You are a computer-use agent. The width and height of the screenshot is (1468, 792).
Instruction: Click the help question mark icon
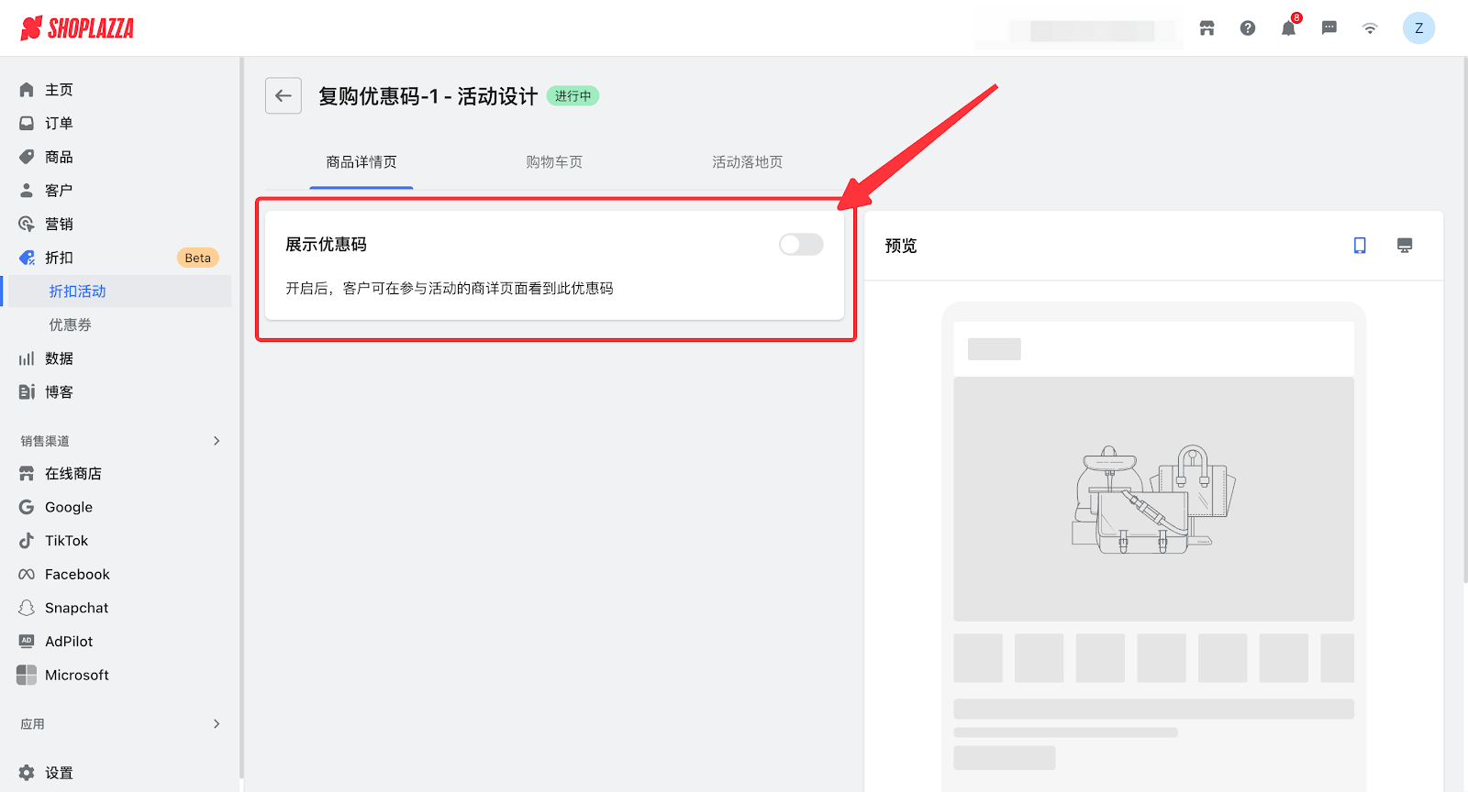tap(1248, 28)
